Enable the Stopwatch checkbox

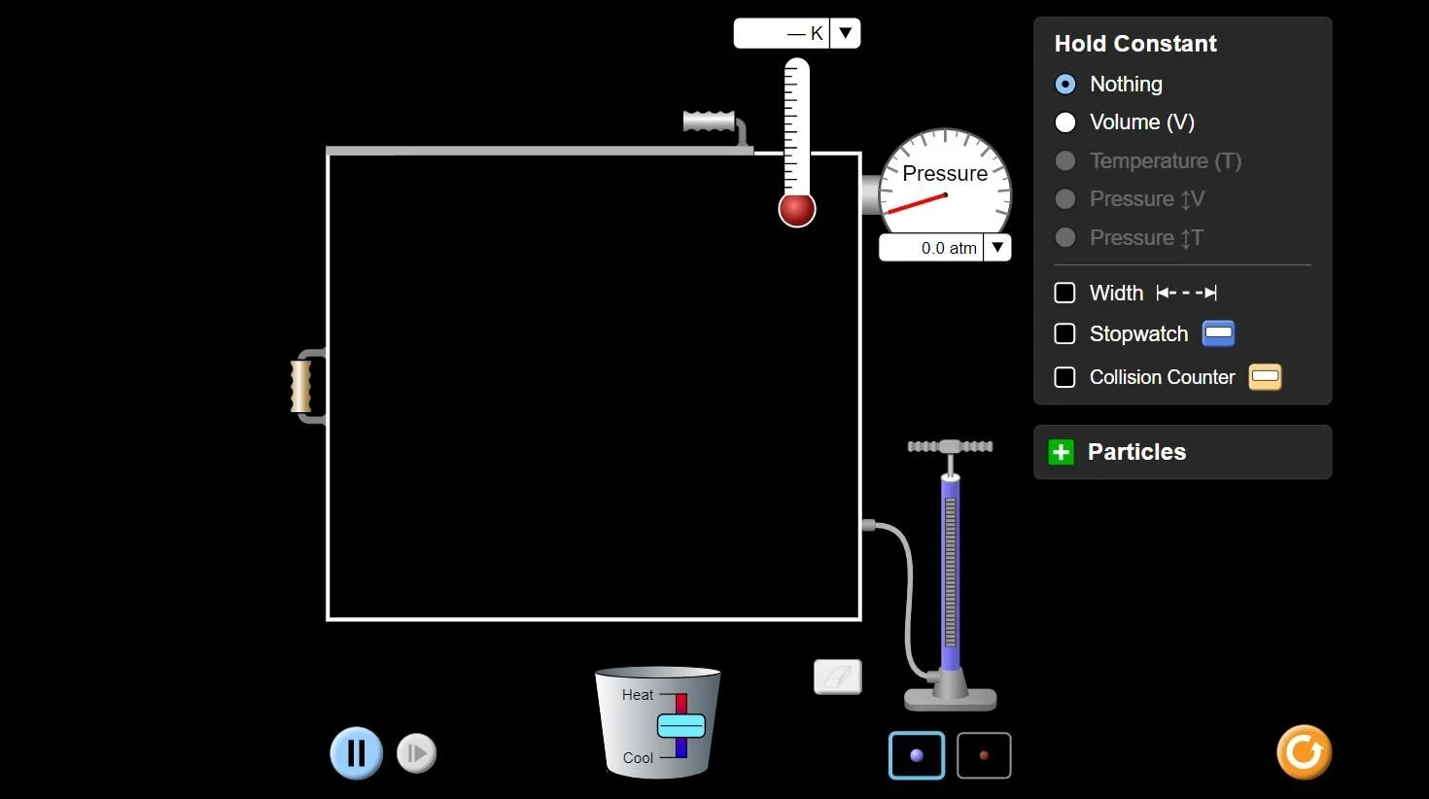coord(1064,333)
